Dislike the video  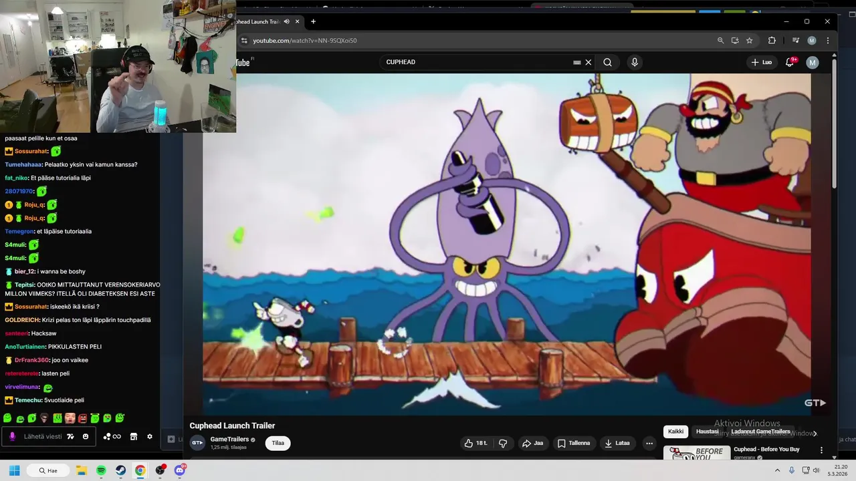tap(503, 443)
